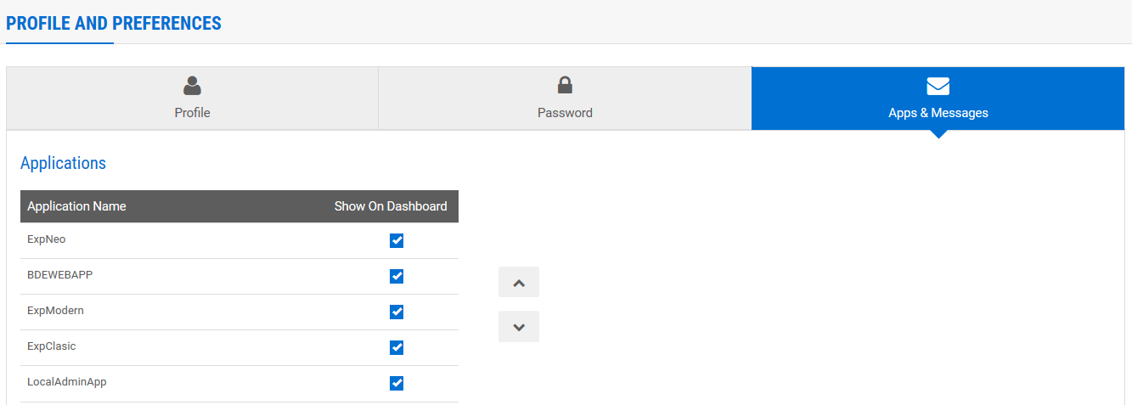This screenshot has height=405, width=1132.
Task: Move selected application up with chevron button
Action: pyautogui.click(x=519, y=282)
